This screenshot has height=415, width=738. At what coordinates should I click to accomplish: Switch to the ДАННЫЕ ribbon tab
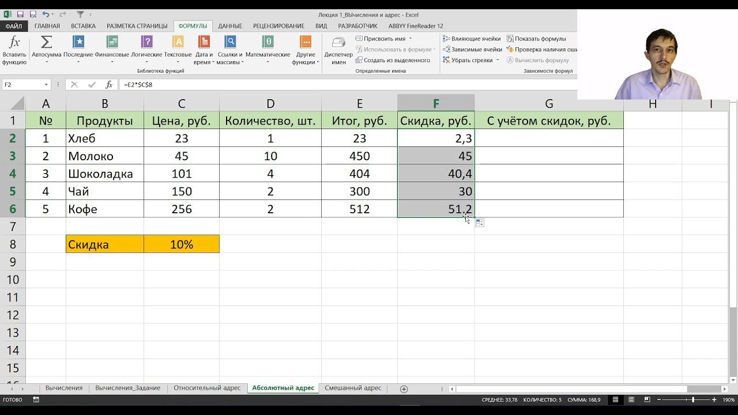[x=230, y=26]
